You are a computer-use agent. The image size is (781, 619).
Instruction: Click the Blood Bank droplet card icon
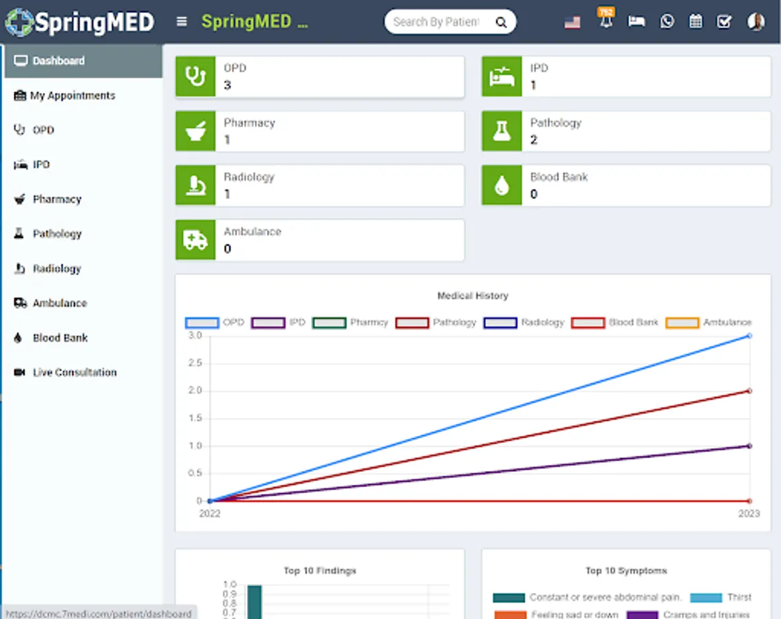(x=502, y=185)
